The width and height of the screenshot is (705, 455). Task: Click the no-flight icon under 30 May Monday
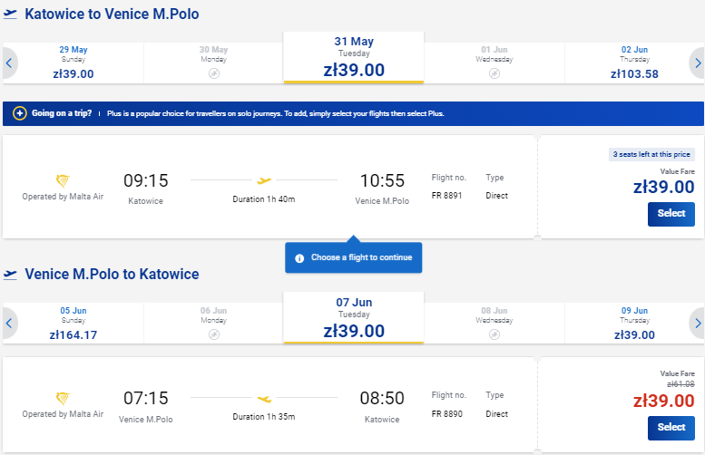pyautogui.click(x=214, y=73)
